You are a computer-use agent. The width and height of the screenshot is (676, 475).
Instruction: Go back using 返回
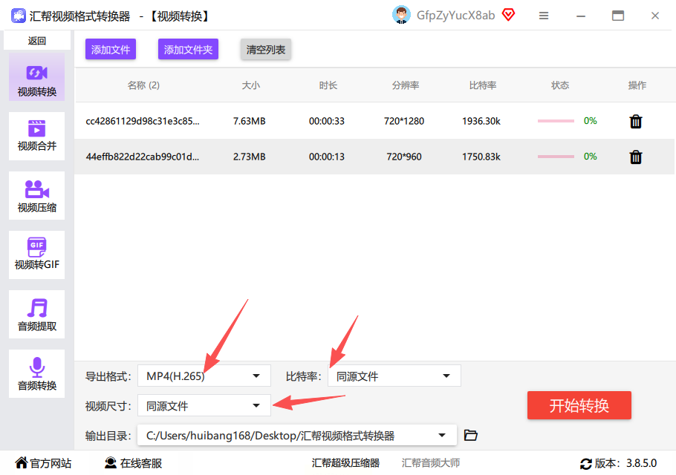click(x=37, y=41)
